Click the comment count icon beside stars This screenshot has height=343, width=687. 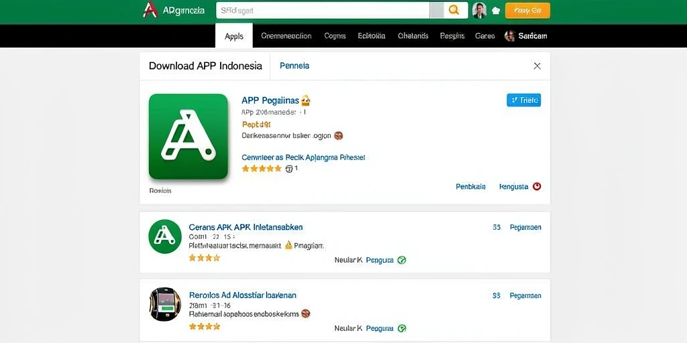click(x=288, y=169)
